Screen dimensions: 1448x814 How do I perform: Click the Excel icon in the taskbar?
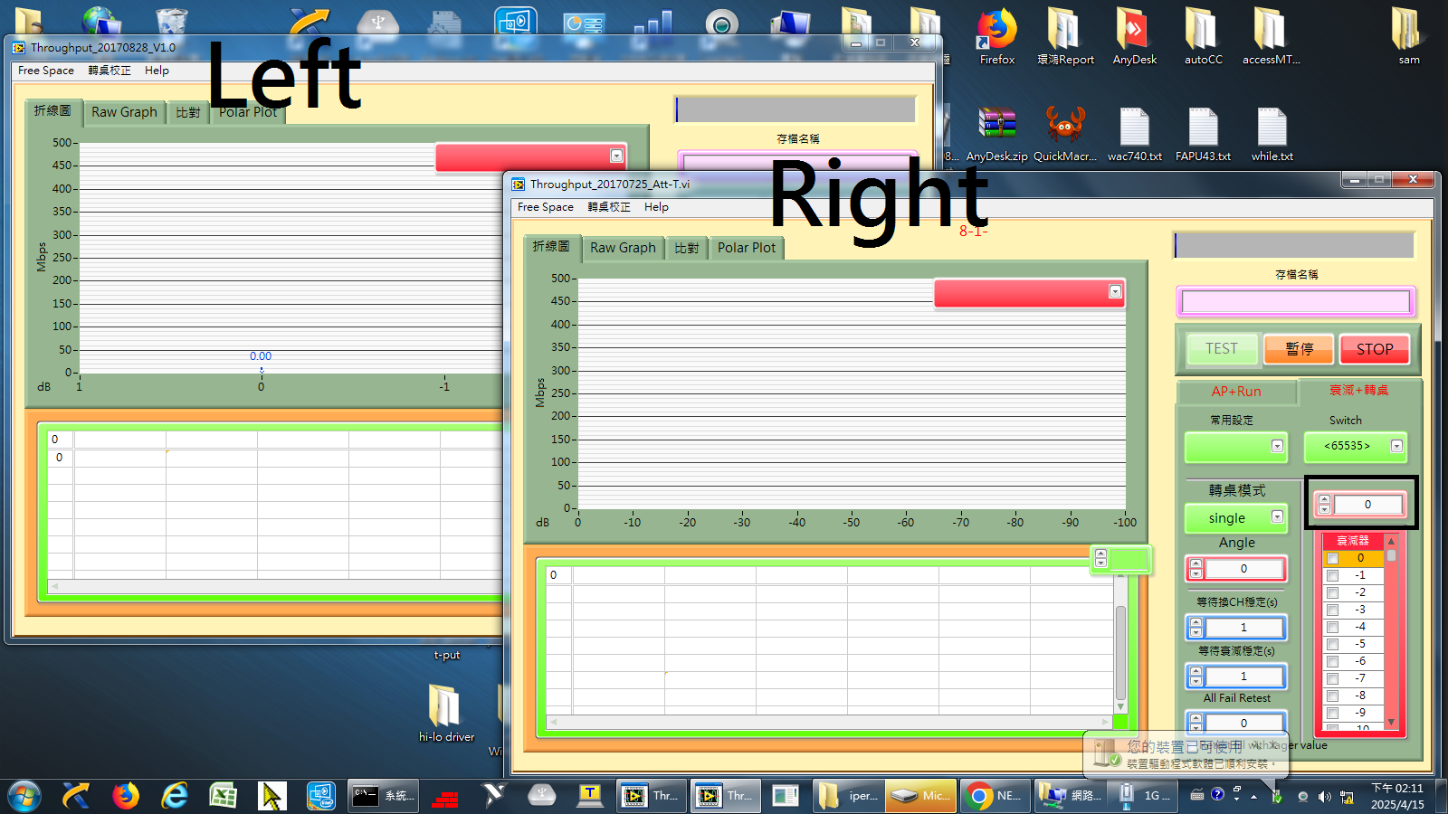tap(223, 796)
